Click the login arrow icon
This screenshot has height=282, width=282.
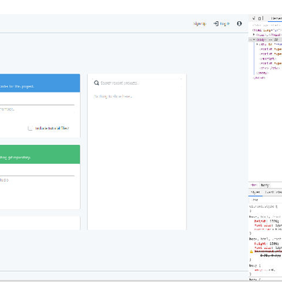coord(215,23)
